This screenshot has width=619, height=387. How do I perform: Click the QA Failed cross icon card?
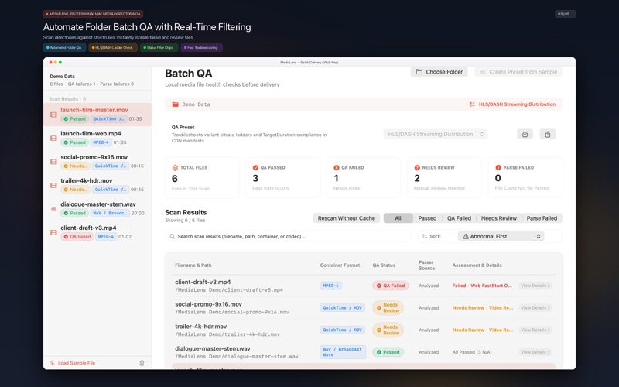[337, 167]
